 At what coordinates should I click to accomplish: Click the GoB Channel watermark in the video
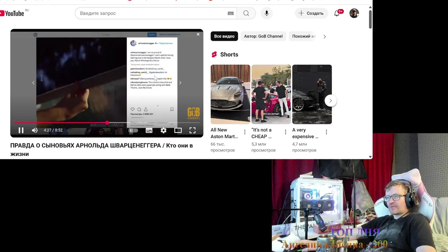click(194, 113)
